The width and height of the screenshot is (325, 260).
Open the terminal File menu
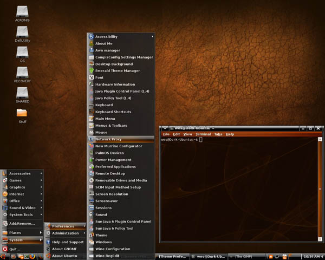[166, 134]
